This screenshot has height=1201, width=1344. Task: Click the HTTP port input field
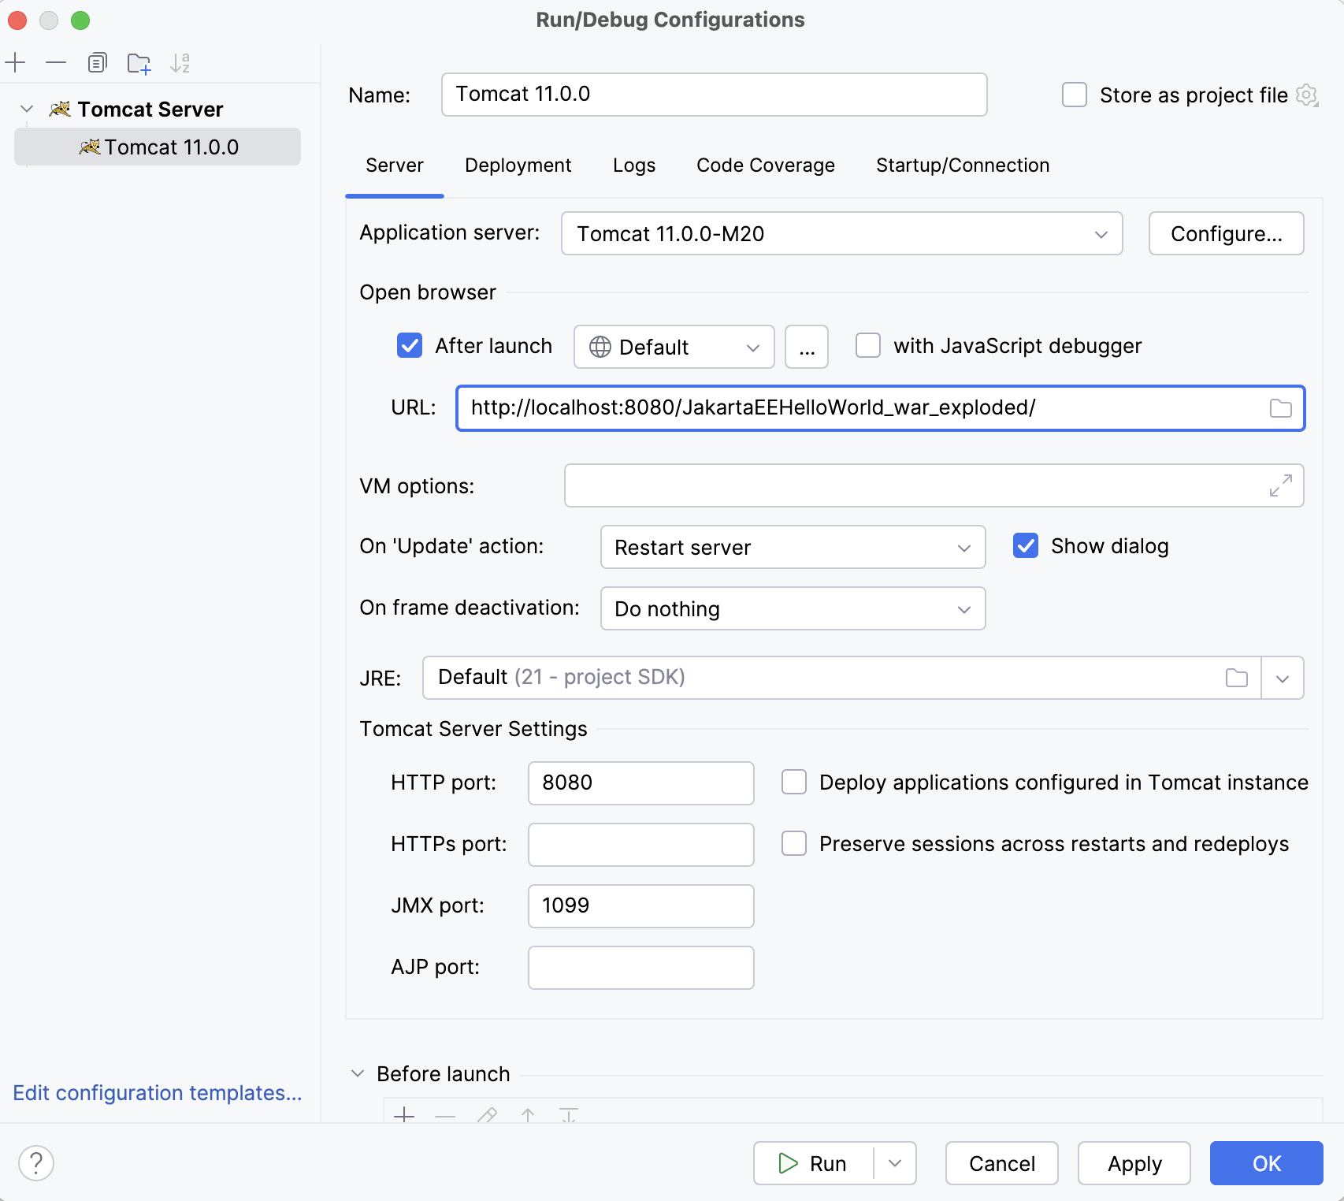click(640, 783)
